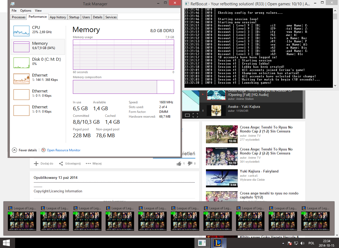Switch to the Startup tab
The image size is (339, 248).
74,17
